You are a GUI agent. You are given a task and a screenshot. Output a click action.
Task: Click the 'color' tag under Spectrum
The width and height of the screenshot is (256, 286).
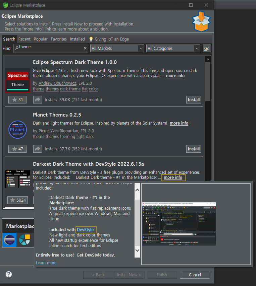coord(93,89)
